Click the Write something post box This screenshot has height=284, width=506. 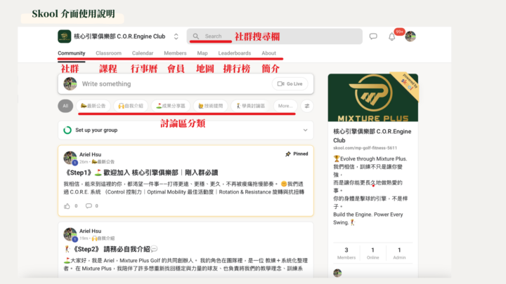coord(186,84)
